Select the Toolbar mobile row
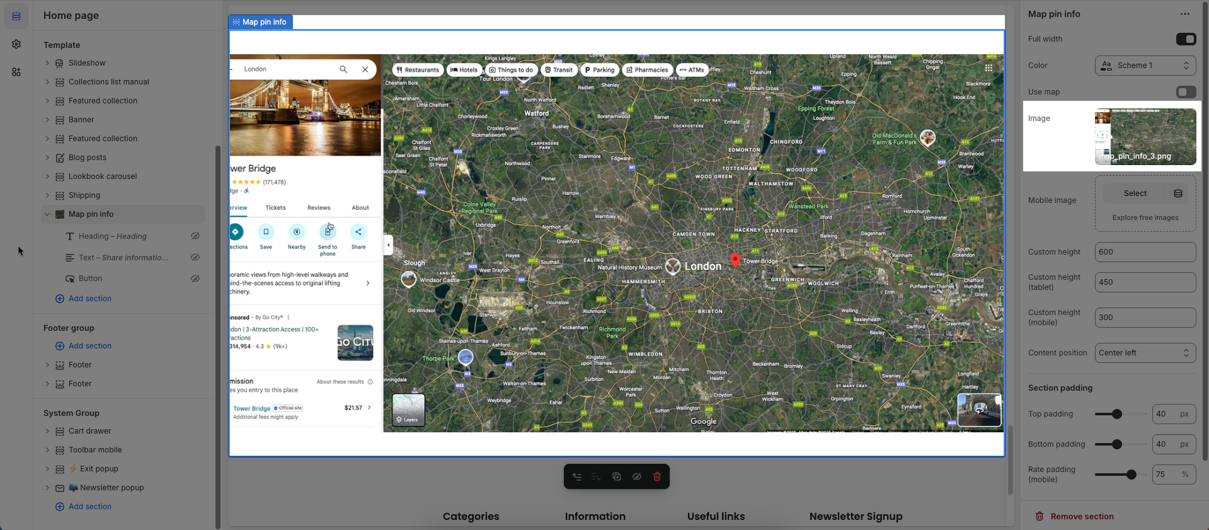 coord(123,450)
